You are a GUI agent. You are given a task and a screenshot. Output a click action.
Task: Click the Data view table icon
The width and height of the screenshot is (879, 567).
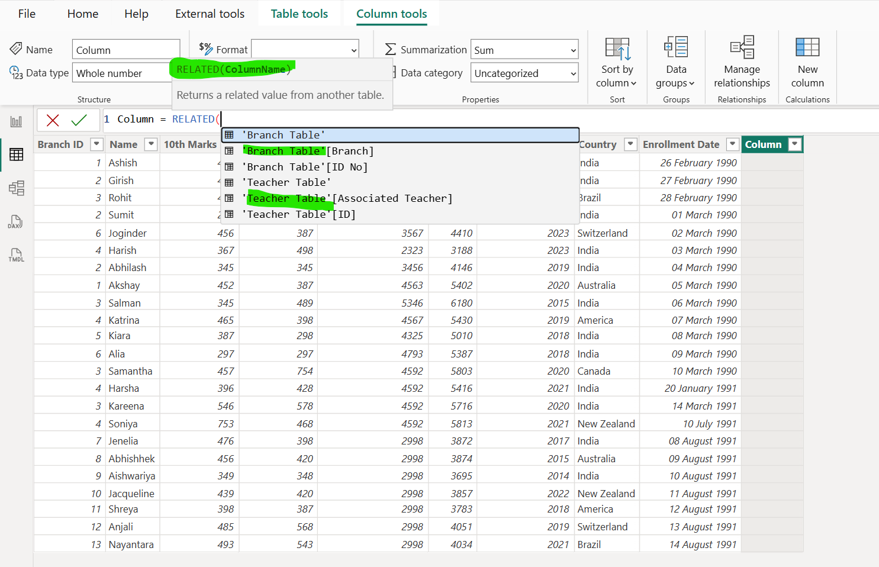point(16,154)
